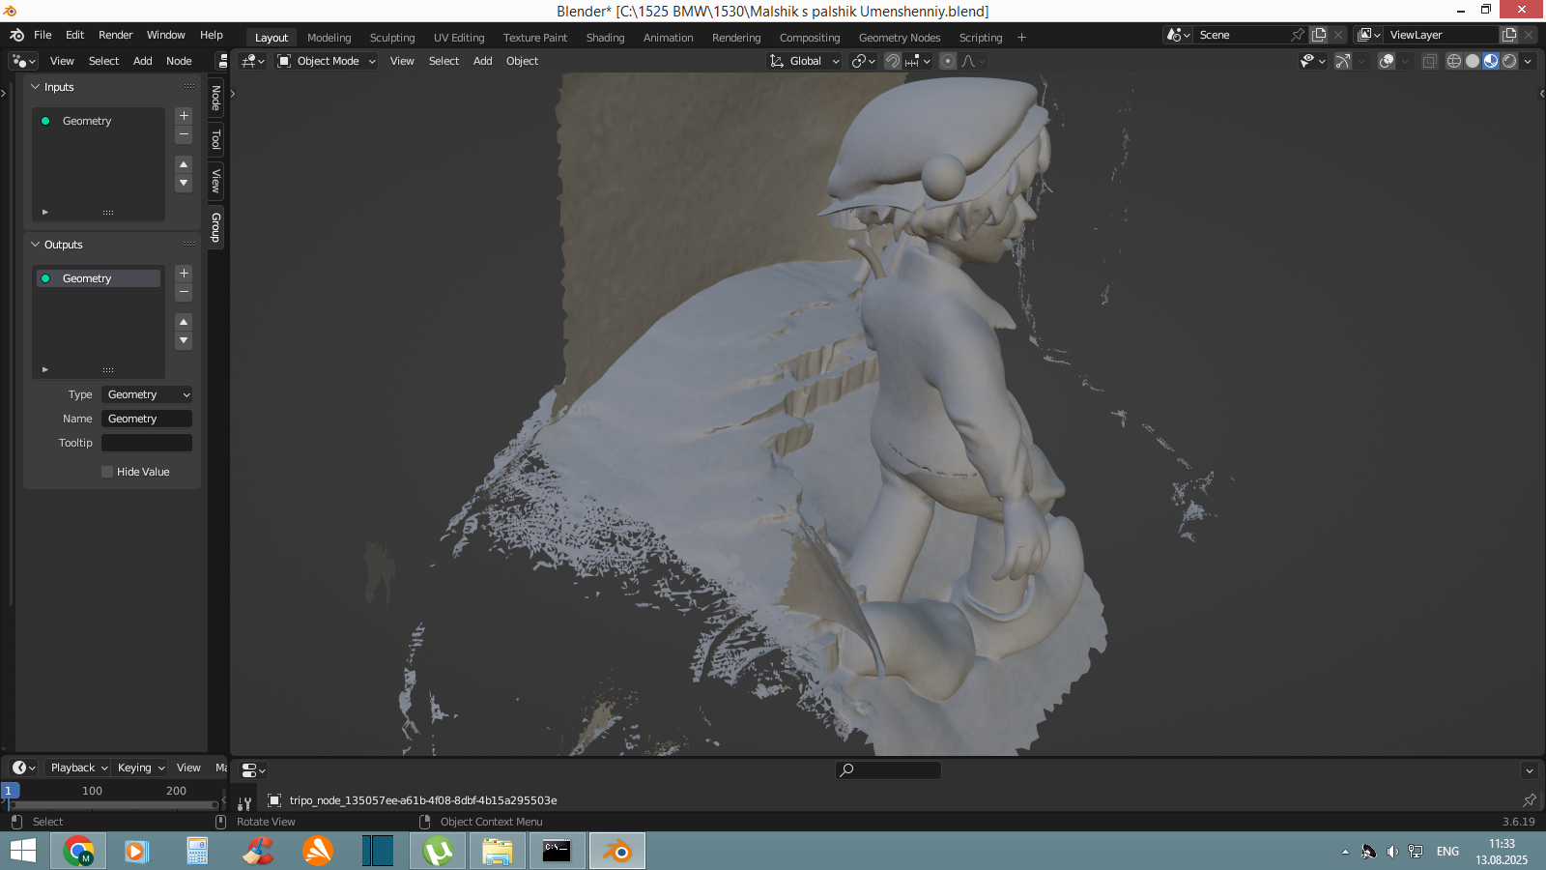
Task: Switch to solid viewport shading
Action: click(1473, 61)
